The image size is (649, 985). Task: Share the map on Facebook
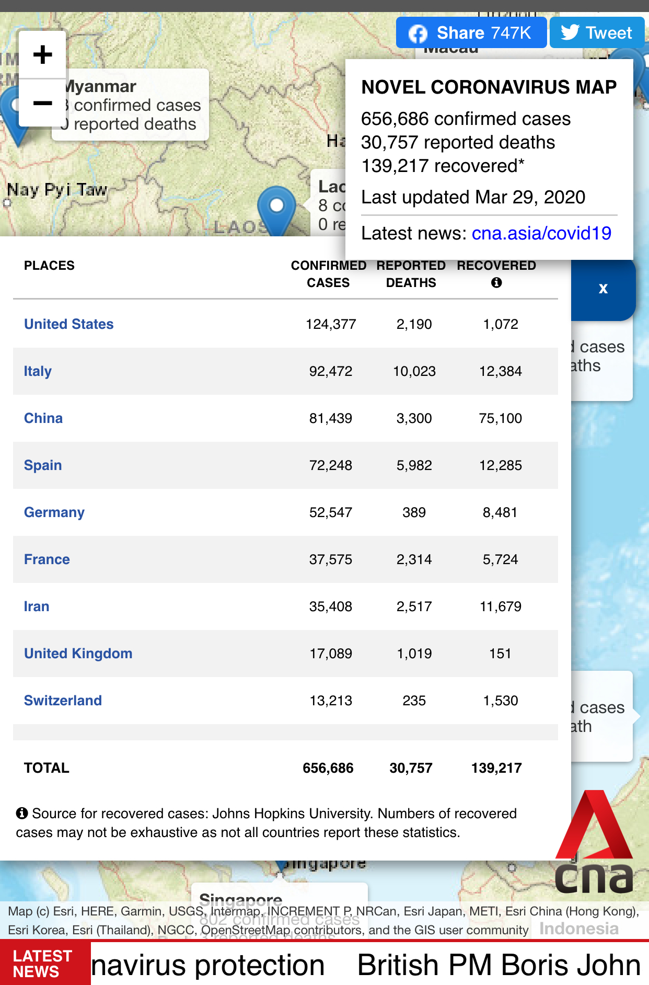click(471, 33)
